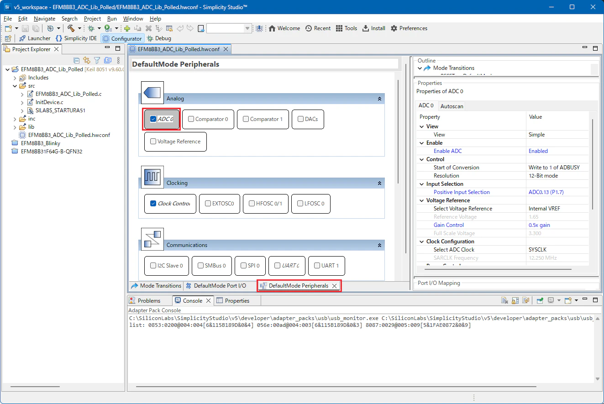Image resolution: width=604 pixels, height=404 pixels.
Task: Expand the Includes tree node
Action: [15, 78]
